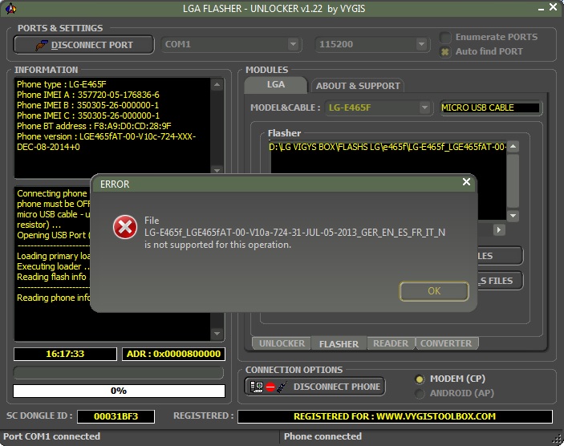Click Flasher list scroll up arrow
This screenshot has width=564, height=446.
pyautogui.click(x=513, y=146)
